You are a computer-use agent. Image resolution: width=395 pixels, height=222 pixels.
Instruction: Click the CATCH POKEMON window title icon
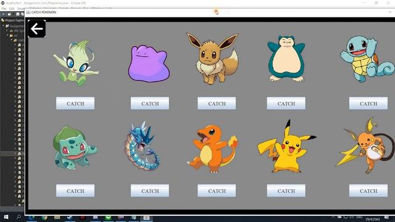pyautogui.click(x=28, y=12)
